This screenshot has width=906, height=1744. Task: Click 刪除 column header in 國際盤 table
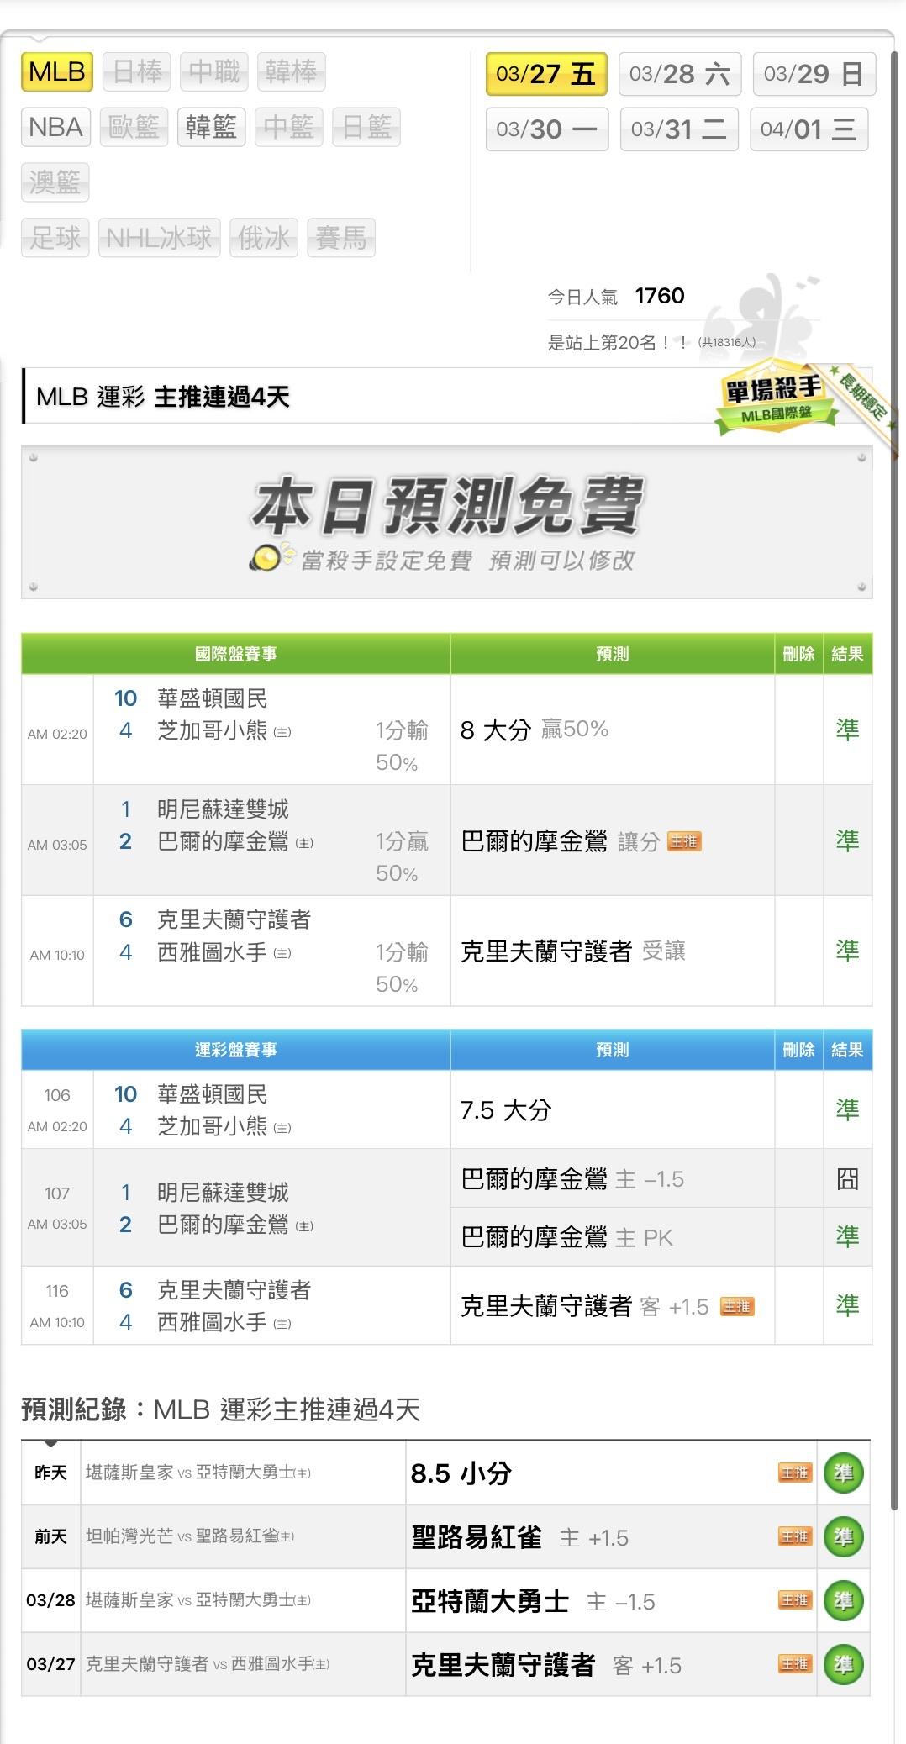[x=798, y=654]
